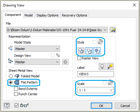The height and width of the screenshot is (112, 140).
Task: Switch to the Recovery Options tab
Action: click(74, 15)
